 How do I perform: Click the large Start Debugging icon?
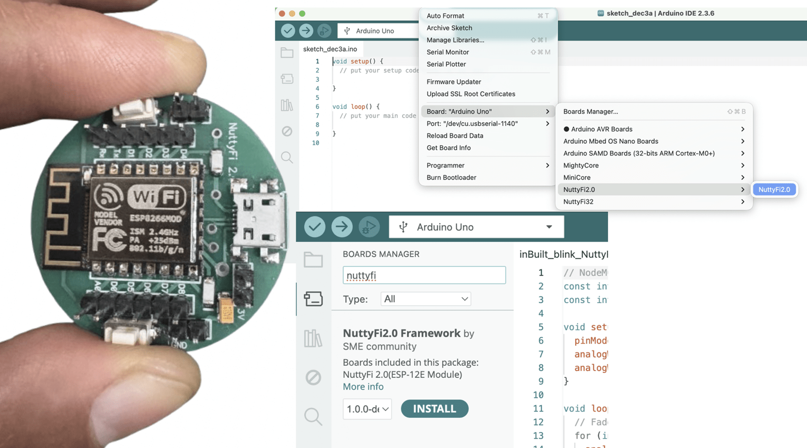pos(369,227)
